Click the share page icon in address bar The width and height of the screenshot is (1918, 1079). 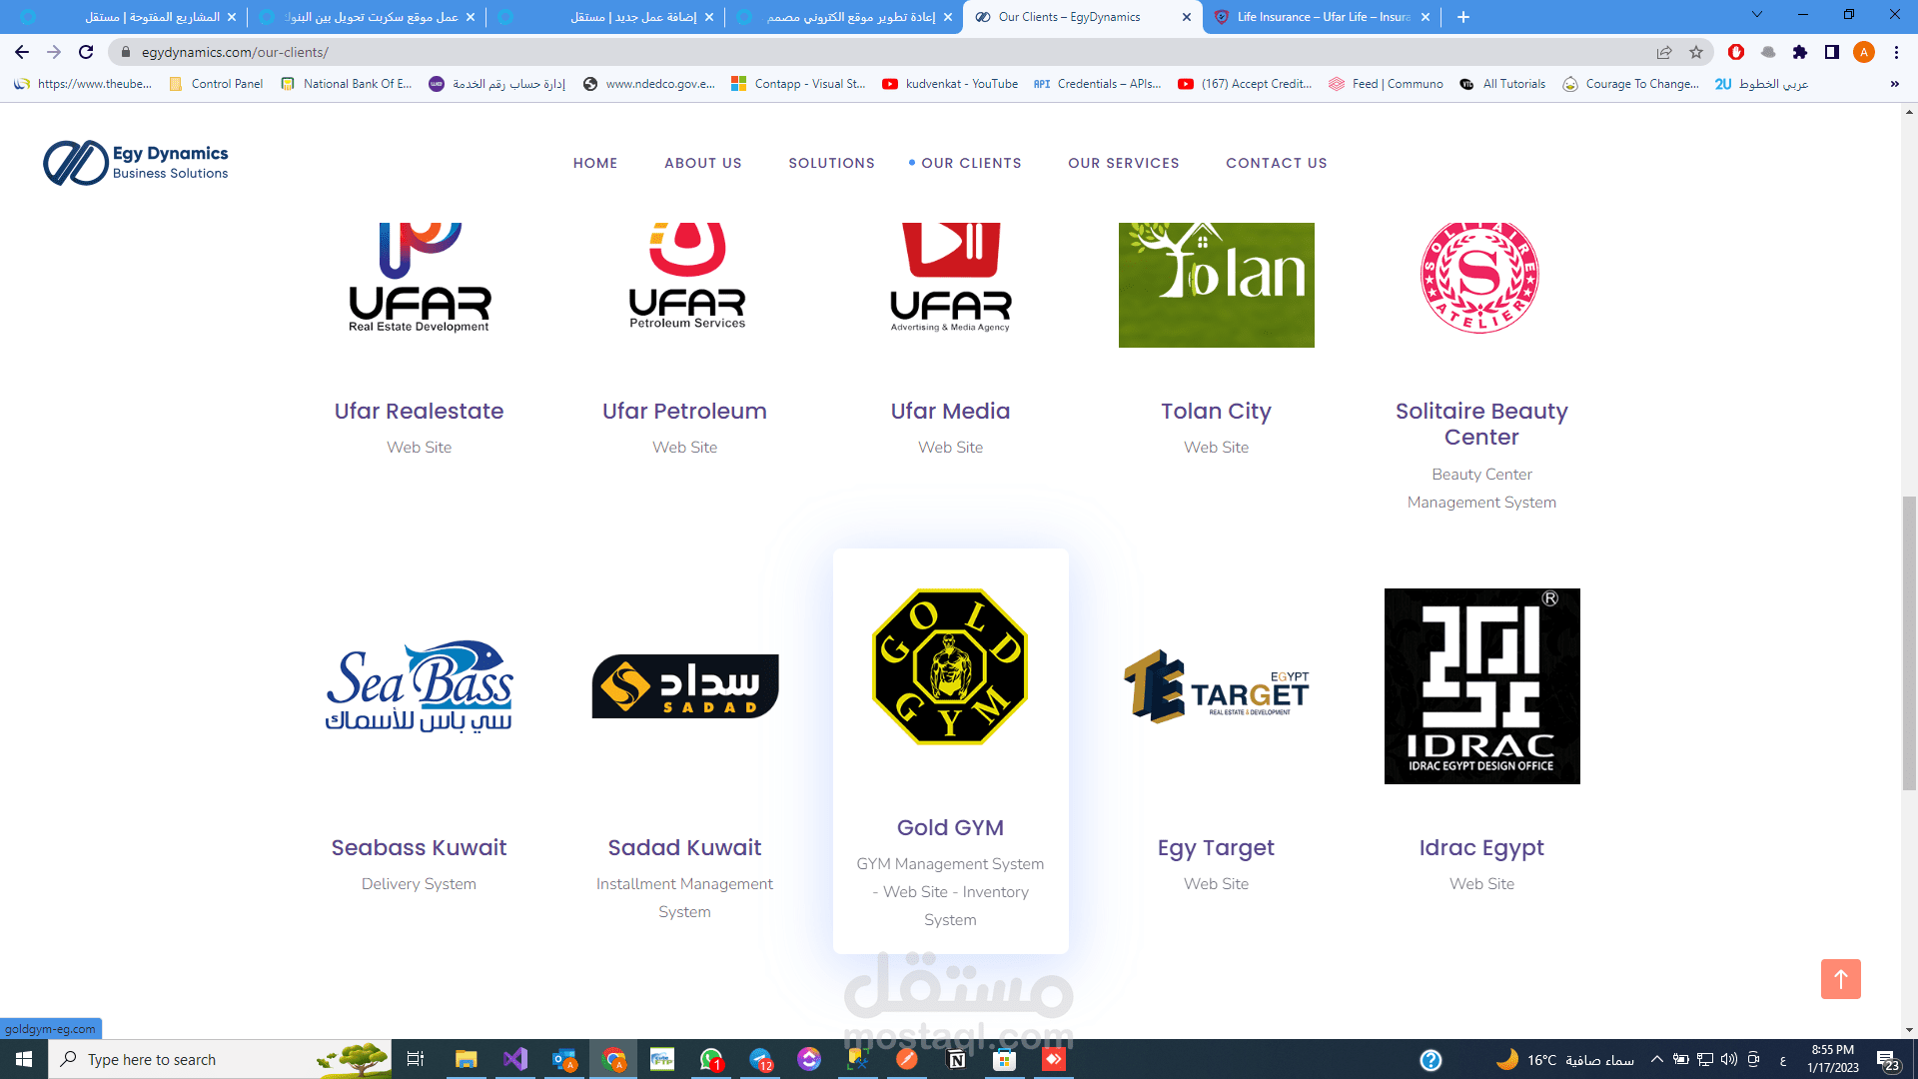point(1664,52)
